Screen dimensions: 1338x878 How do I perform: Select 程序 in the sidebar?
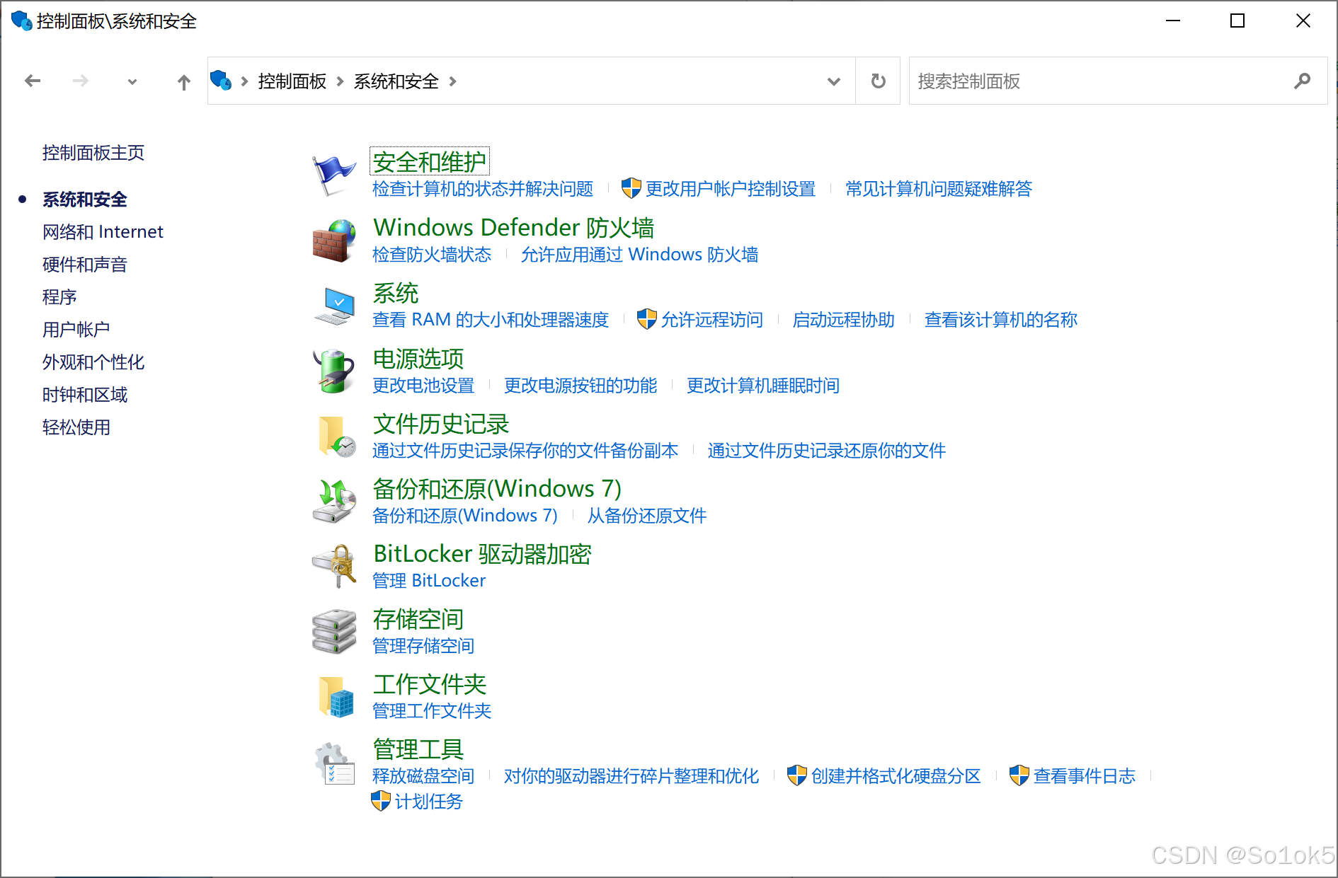coord(59,297)
